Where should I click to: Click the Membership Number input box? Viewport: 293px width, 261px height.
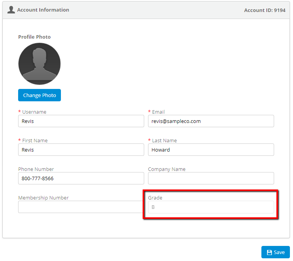pyautogui.click(x=81, y=207)
